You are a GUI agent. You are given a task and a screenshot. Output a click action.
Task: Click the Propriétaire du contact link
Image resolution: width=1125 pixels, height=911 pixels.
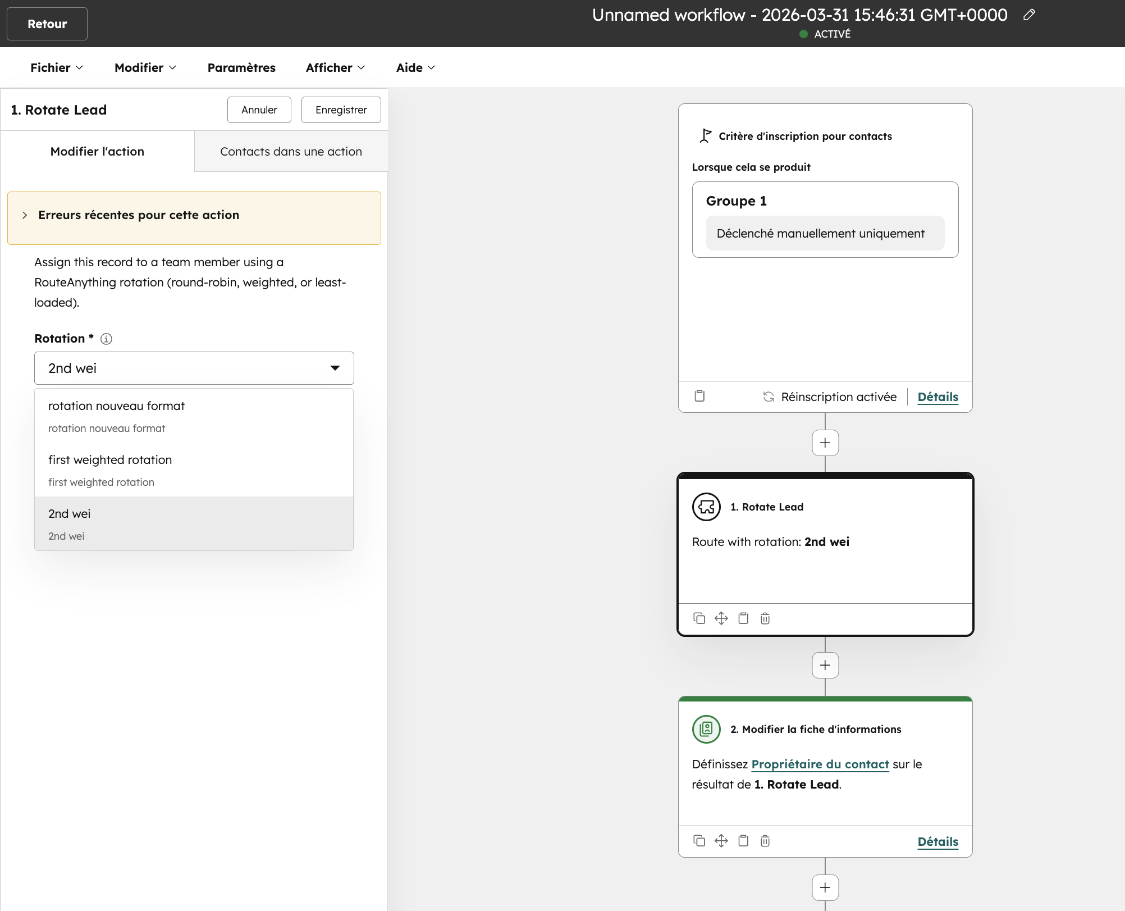point(820,764)
